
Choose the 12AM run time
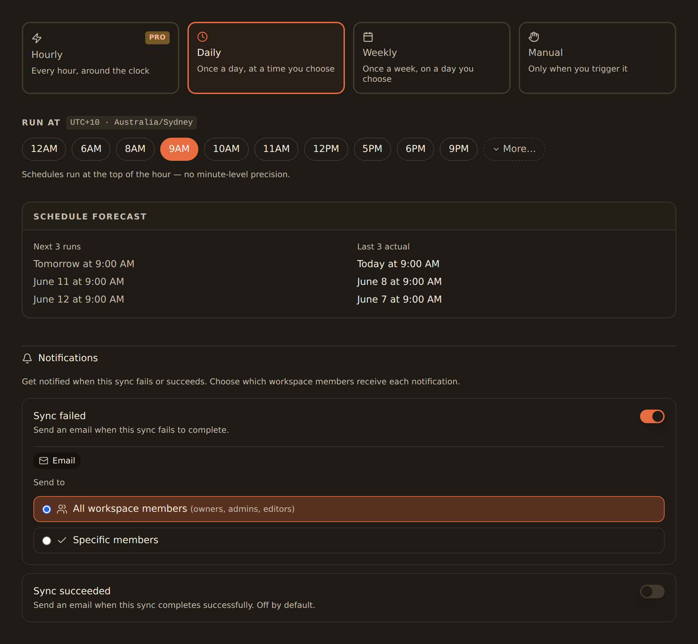click(x=44, y=149)
